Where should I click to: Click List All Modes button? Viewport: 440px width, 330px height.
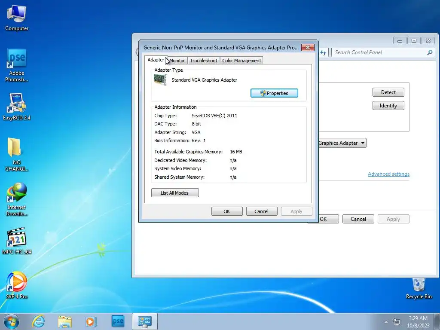point(175,193)
